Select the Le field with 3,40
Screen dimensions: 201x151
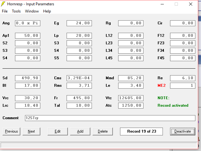131,85
